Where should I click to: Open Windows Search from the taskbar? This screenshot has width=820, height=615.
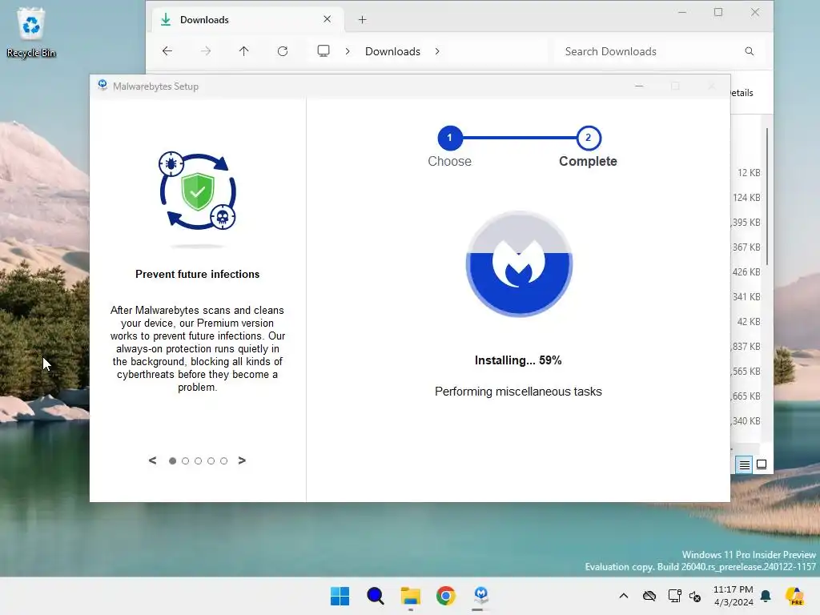(x=376, y=596)
